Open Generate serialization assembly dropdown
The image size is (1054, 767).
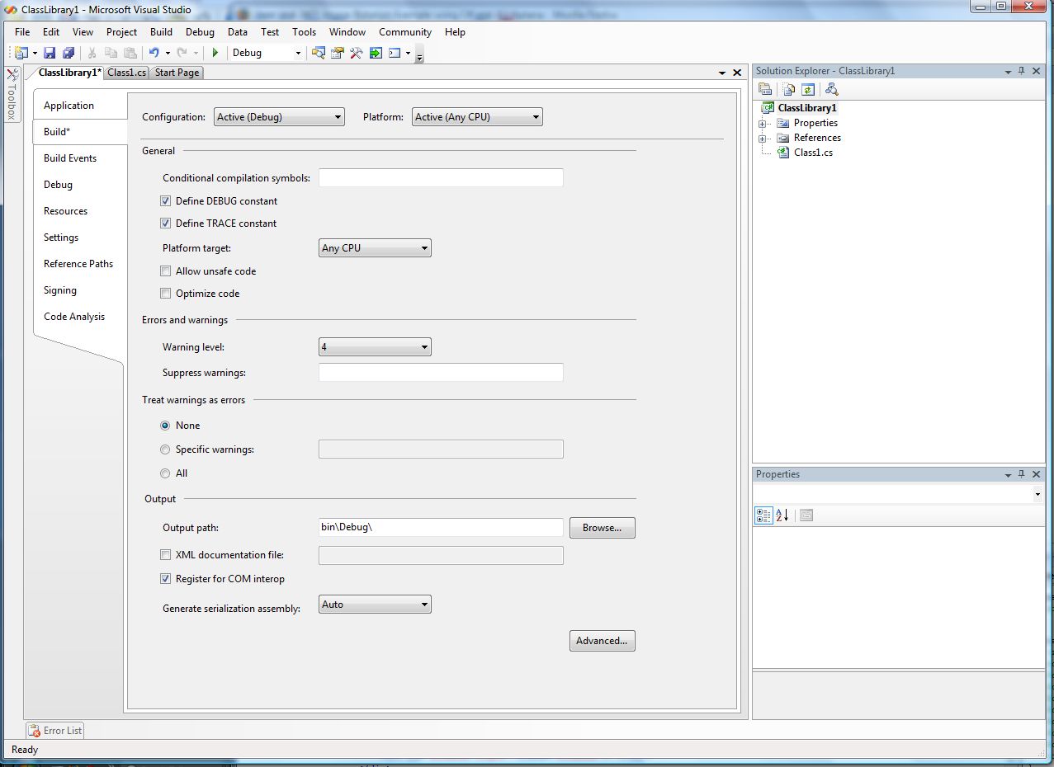(x=375, y=605)
